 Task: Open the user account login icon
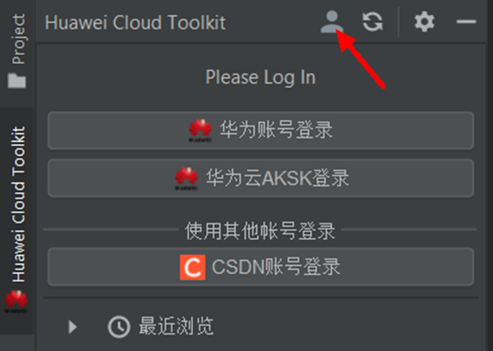(332, 22)
